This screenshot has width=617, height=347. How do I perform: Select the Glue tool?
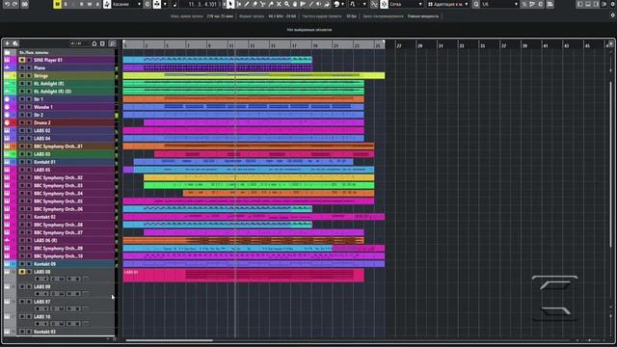271,4
